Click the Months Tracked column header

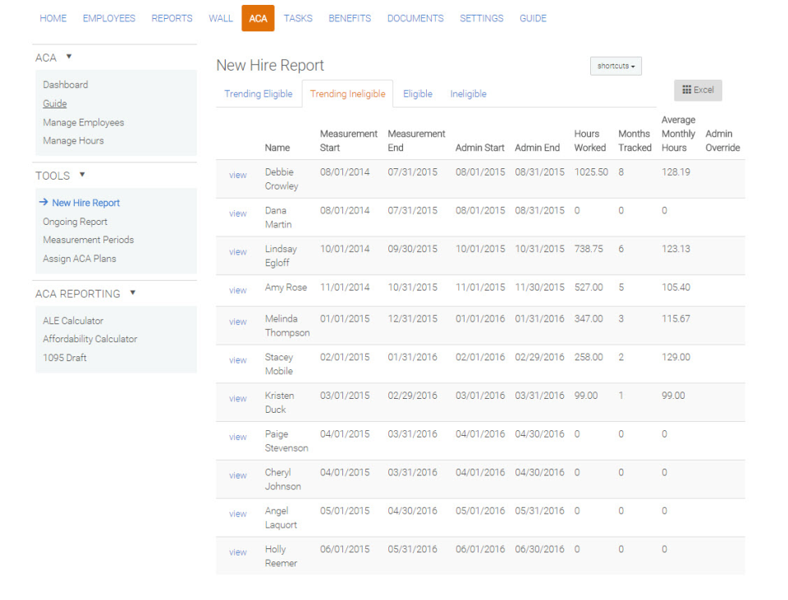coord(635,140)
